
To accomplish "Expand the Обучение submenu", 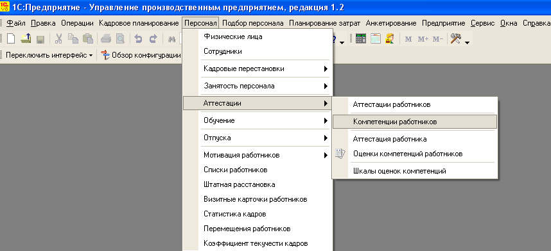I will tap(257, 120).
